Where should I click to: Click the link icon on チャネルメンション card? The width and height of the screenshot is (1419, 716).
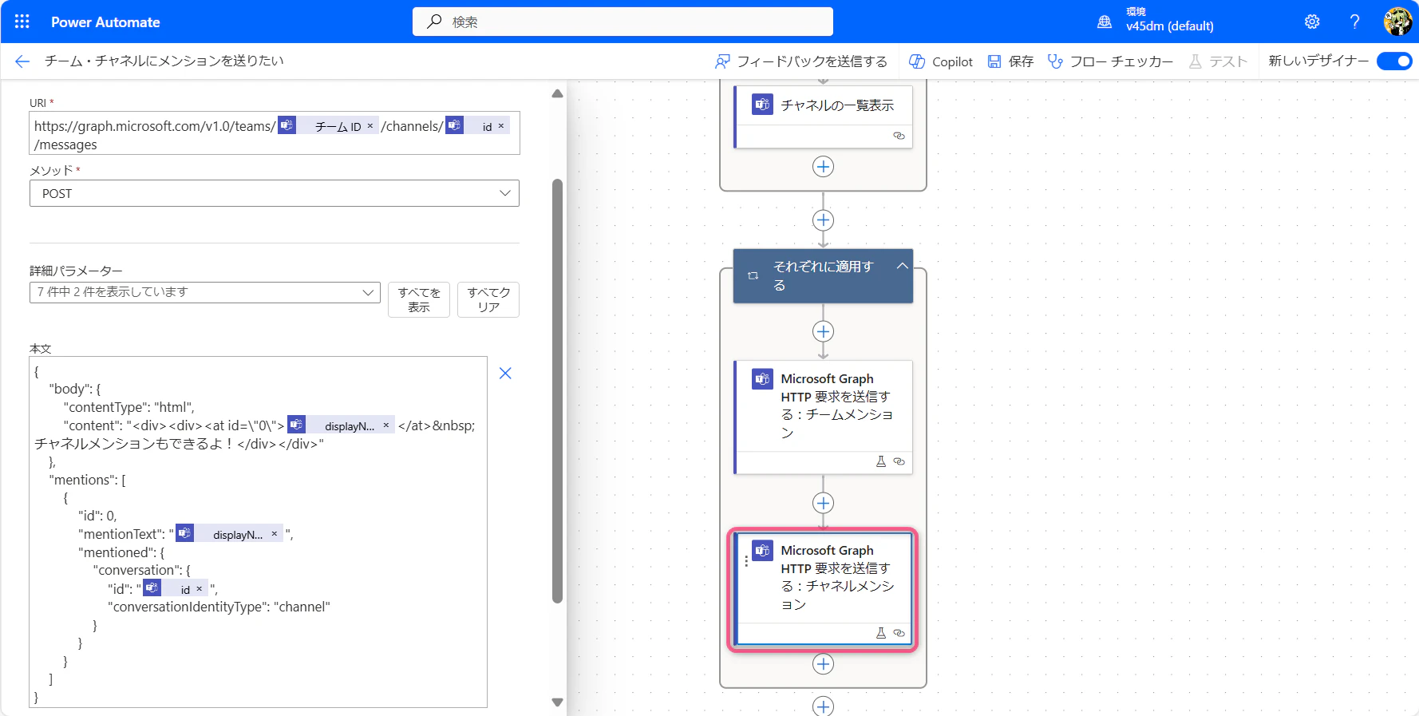[899, 633]
